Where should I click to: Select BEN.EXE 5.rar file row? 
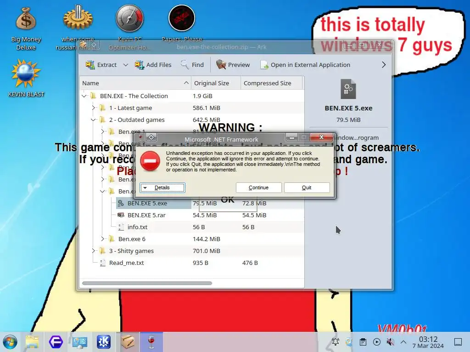point(192,215)
